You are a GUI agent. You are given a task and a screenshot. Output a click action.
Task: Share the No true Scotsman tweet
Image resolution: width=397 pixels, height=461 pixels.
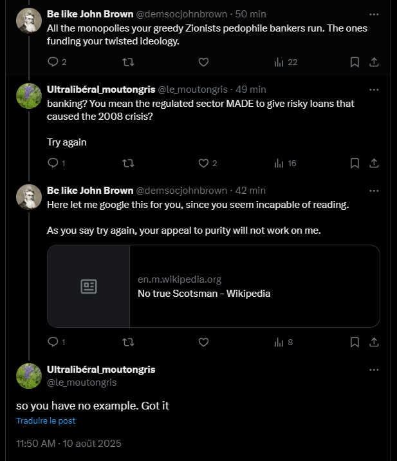coord(374,343)
